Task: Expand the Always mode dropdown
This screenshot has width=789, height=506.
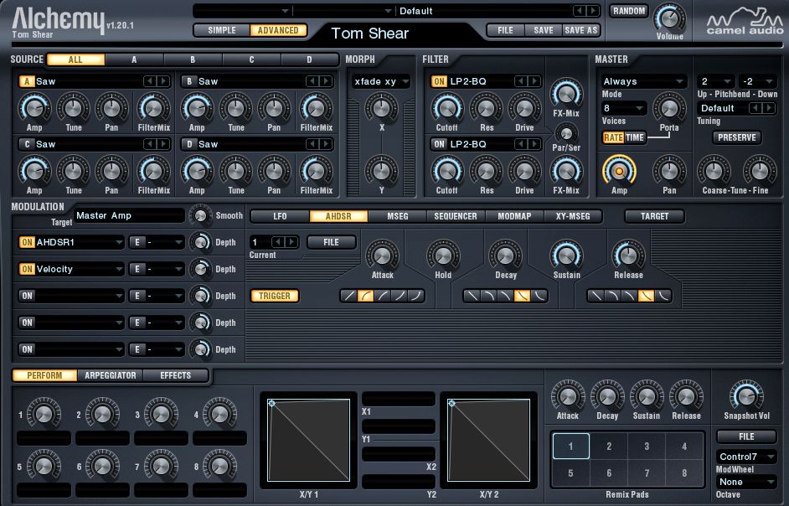Action: [x=643, y=81]
